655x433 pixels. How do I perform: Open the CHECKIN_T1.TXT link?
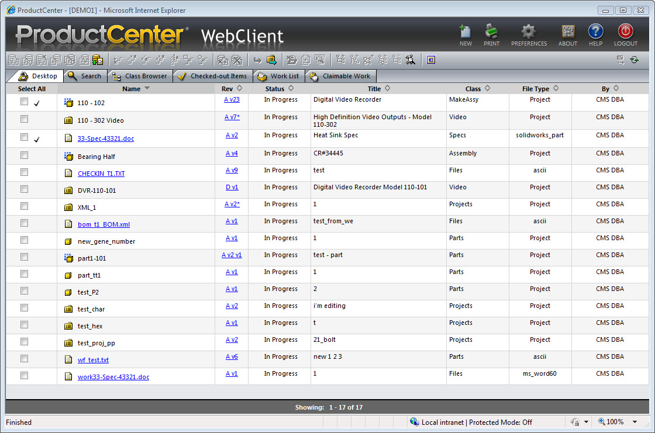(101, 174)
